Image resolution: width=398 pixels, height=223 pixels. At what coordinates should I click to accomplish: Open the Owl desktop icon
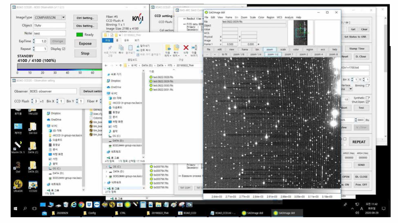[18, 165]
